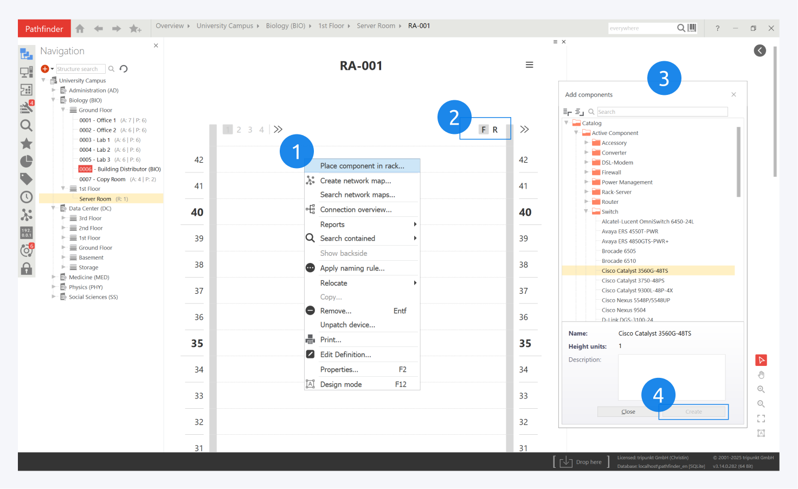798x489 pixels.
Task: Open the Favorites star panel on the left
Action: point(26,143)
